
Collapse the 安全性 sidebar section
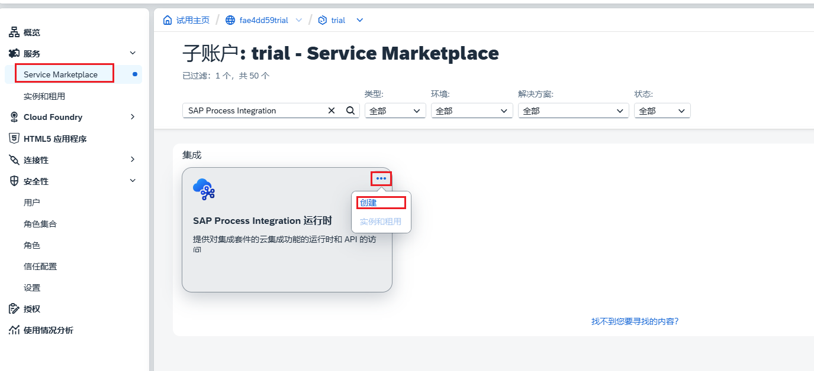coord(133,181)
